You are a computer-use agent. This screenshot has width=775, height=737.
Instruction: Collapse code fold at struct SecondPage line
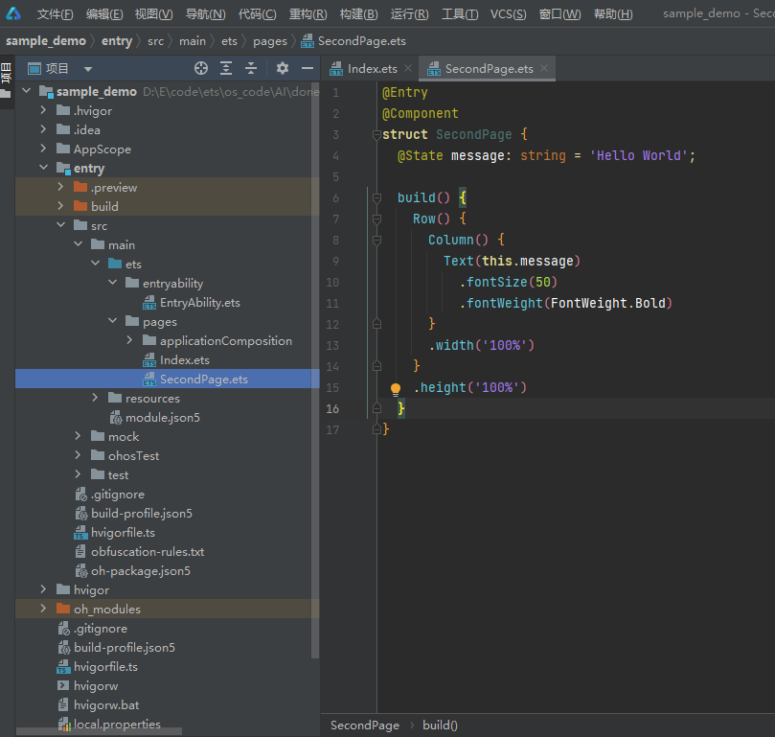(x=376, y=134)
